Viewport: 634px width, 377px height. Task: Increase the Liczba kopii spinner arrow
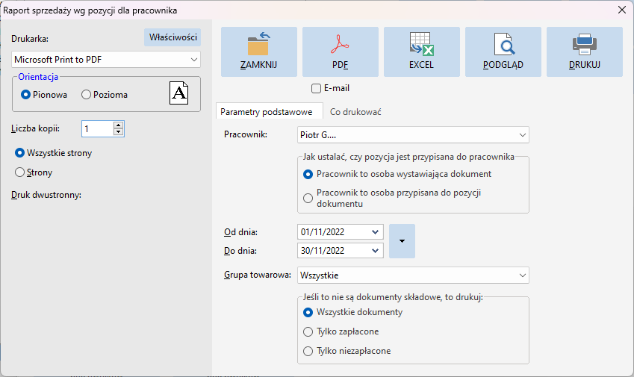(118, 125)
